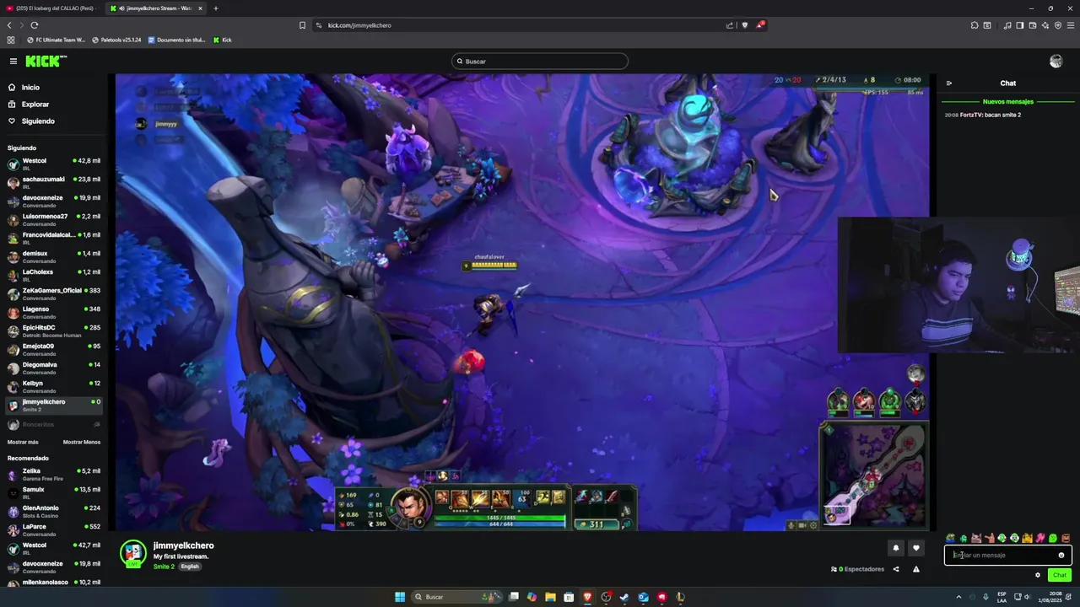1080x607 pixels.
Task: Open sachauzumaki's channel in the sidebar
Action: tap(53, 182)
